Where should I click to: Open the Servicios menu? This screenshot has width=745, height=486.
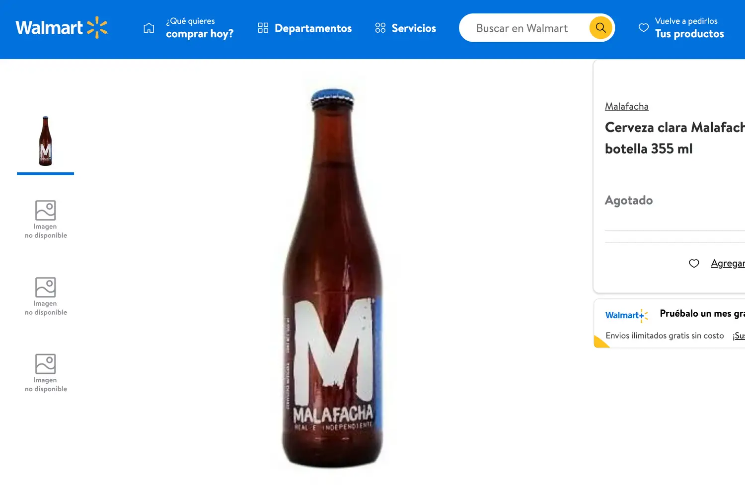(x=413, y=28)
